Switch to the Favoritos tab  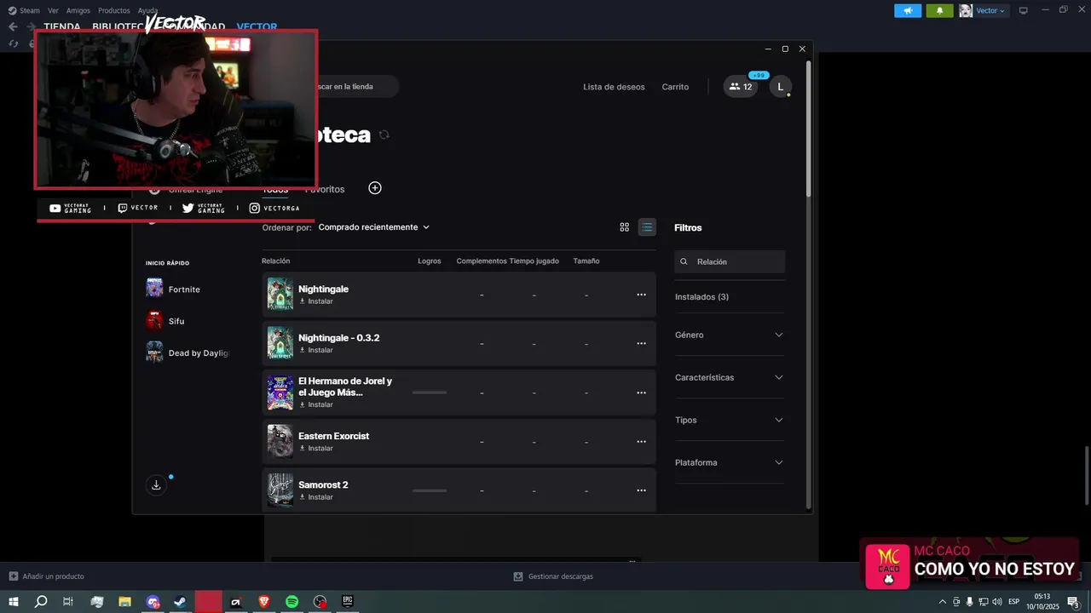click(326, 189)
